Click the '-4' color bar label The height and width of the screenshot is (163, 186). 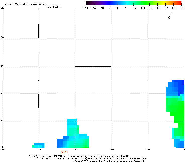click(x=116, y=8)
